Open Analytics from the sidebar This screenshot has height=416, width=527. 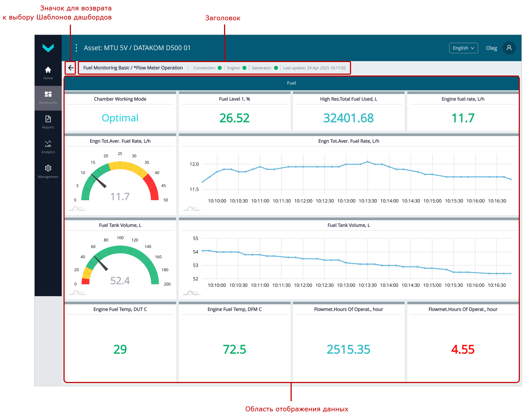(48, 147)
